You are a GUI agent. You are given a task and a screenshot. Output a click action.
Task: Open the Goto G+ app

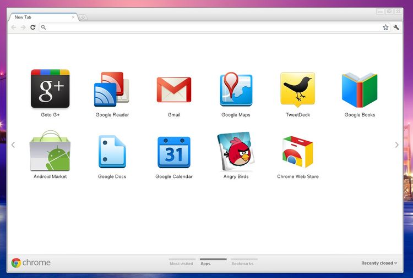(50, 89)
